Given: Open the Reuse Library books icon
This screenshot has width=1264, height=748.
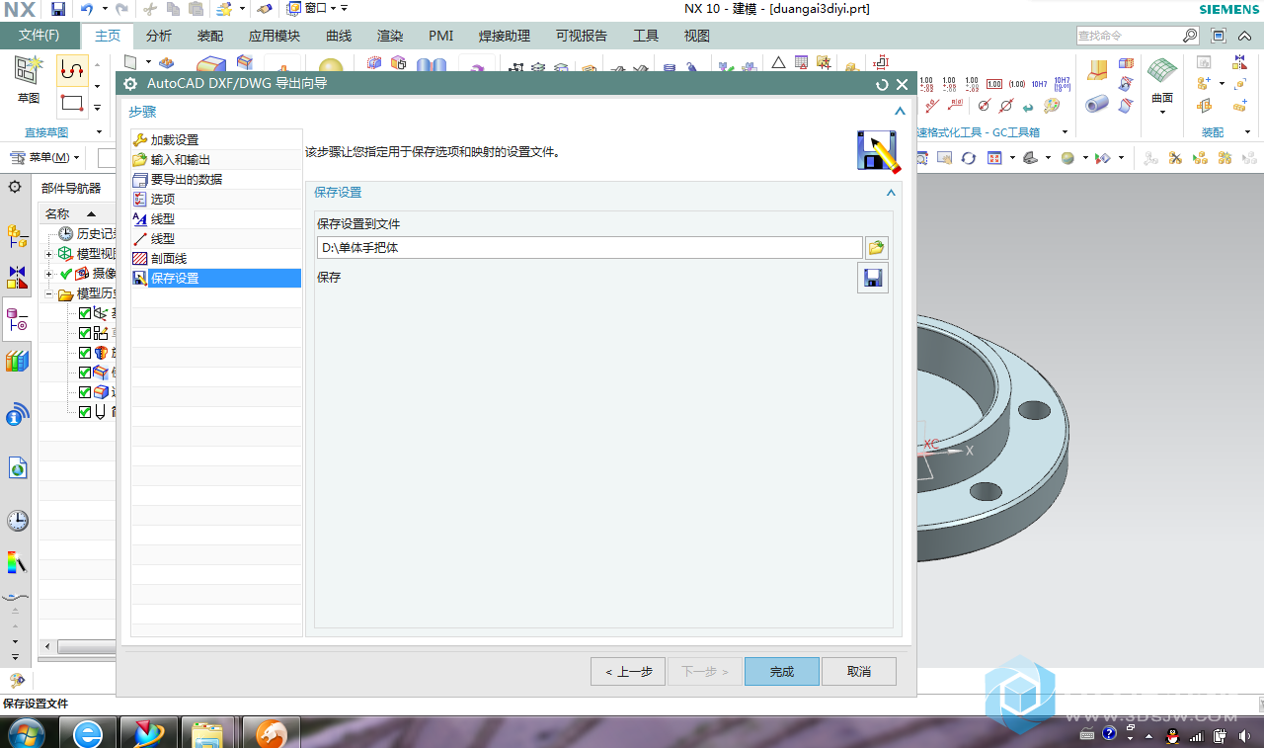Looking at the screenshot, I should (x=17, y=362).
